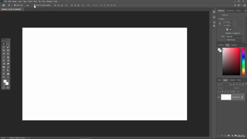This screenshot has width=247, height=139.
Task: Open the Paragraph panel icon
Action: pos(214,26)
